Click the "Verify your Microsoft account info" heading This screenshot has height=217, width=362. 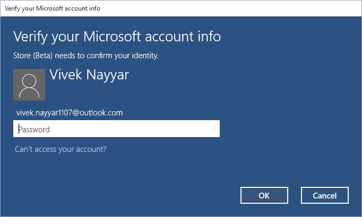[x=117, y=37]
